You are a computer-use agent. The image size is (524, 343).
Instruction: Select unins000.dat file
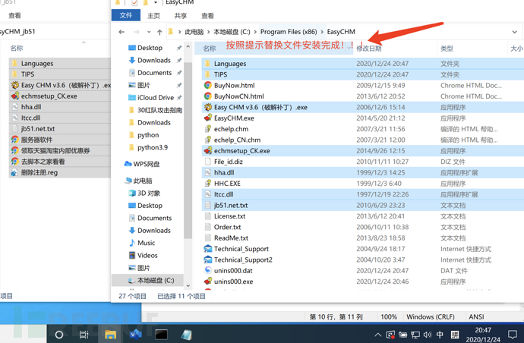point(233,270)
